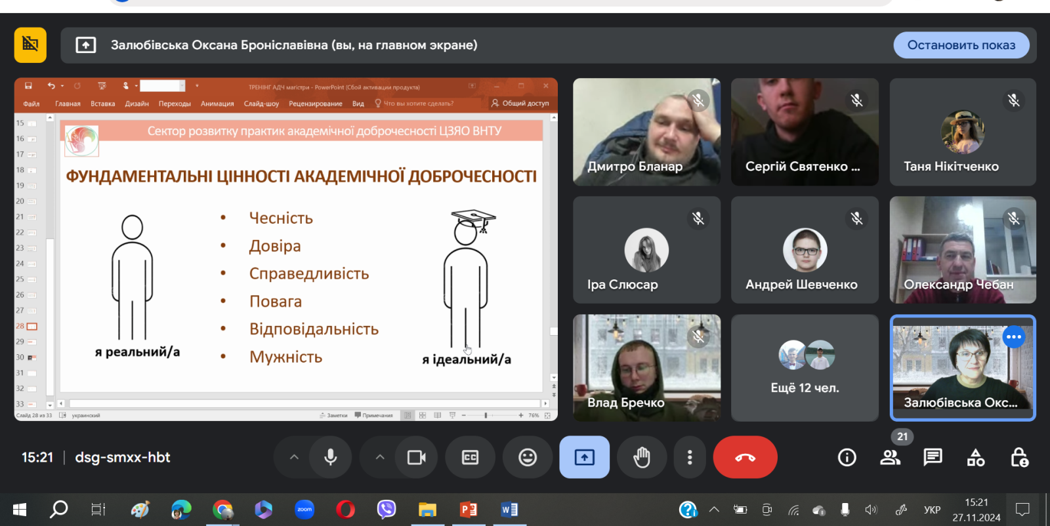Raise hand in the meeting

642,457
